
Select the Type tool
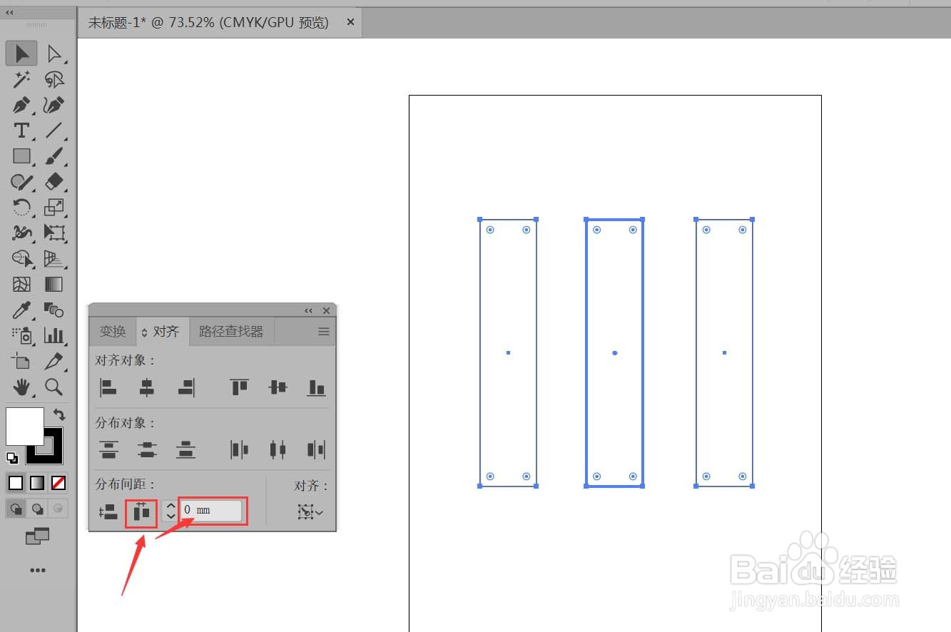[x=22, y=131]
